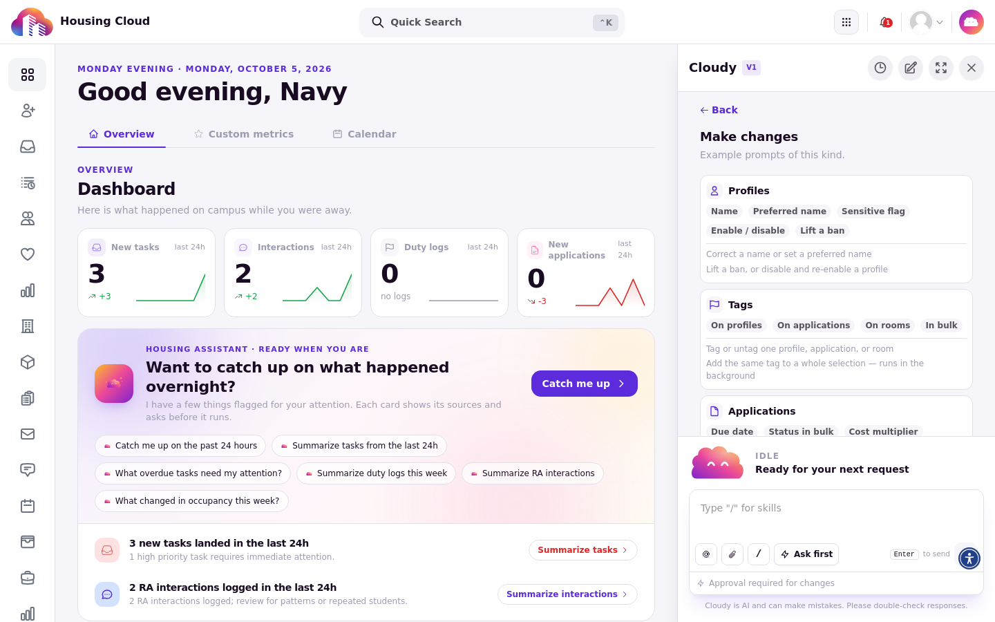Switch to the Calendar tab
995x622 pixels.
click(x=365, y=134)
